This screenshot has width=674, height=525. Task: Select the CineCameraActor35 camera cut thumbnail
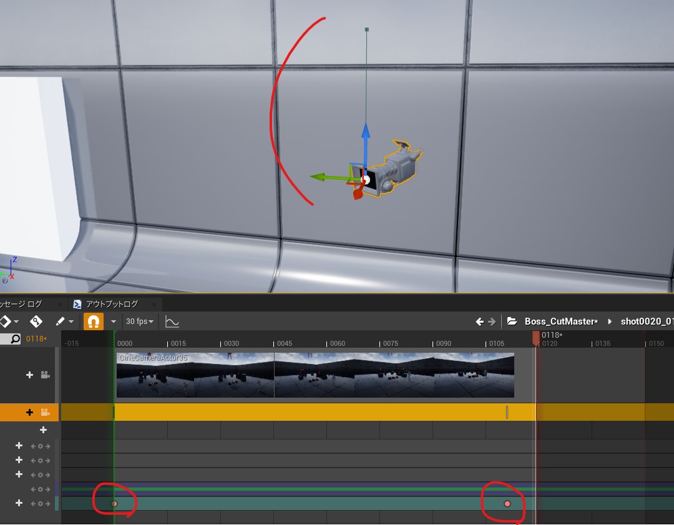pos(315,375)
